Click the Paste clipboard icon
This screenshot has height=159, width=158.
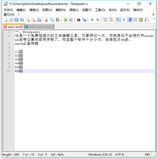click(x=58, y=20)
